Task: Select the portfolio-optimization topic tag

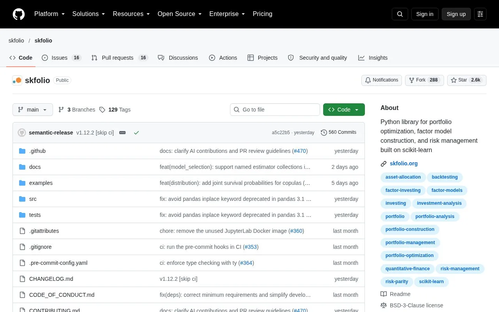Action: point(409,256)
